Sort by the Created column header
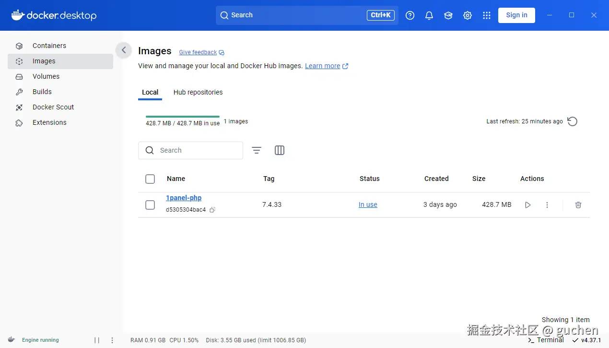This screenshot has height=348, width=609. pos(436,179)
